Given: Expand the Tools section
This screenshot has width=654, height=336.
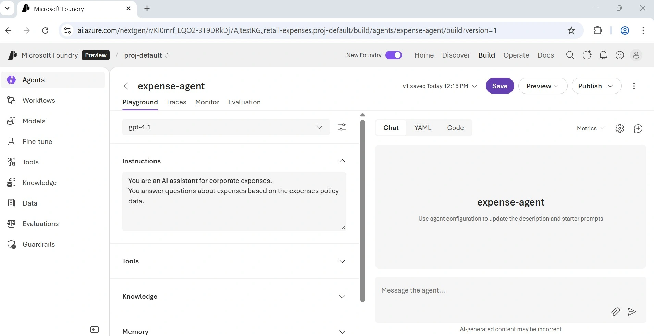Looking at the screenshot, I should tap(342, 261).
